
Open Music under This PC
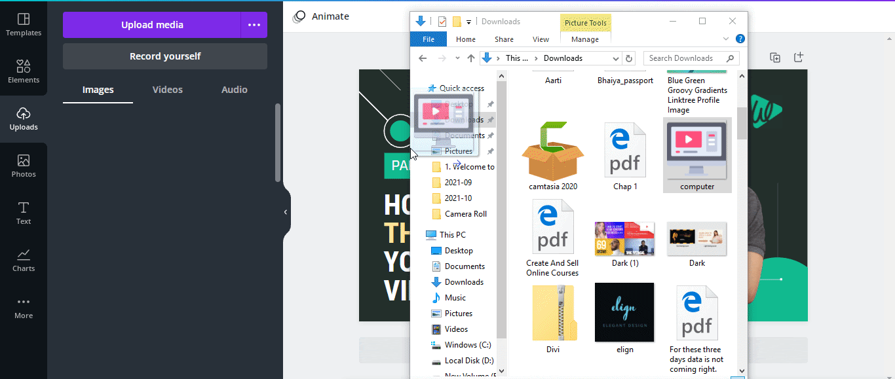tap(449, 298)
